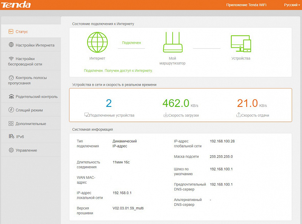Image resolution: width=302 pixels, height=224 pixels.
Task: Open Настройки Интернета menu item
Action: pyautogui.click(x=35, y=45)
